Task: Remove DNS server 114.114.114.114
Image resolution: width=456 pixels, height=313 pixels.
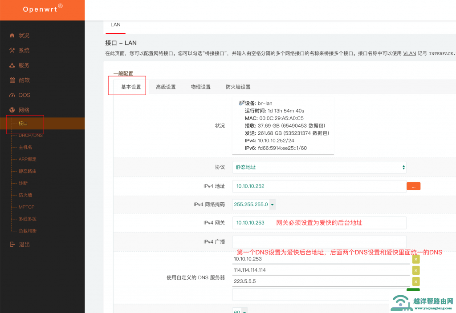Action: pyautogui.click(x=416, y=270)
